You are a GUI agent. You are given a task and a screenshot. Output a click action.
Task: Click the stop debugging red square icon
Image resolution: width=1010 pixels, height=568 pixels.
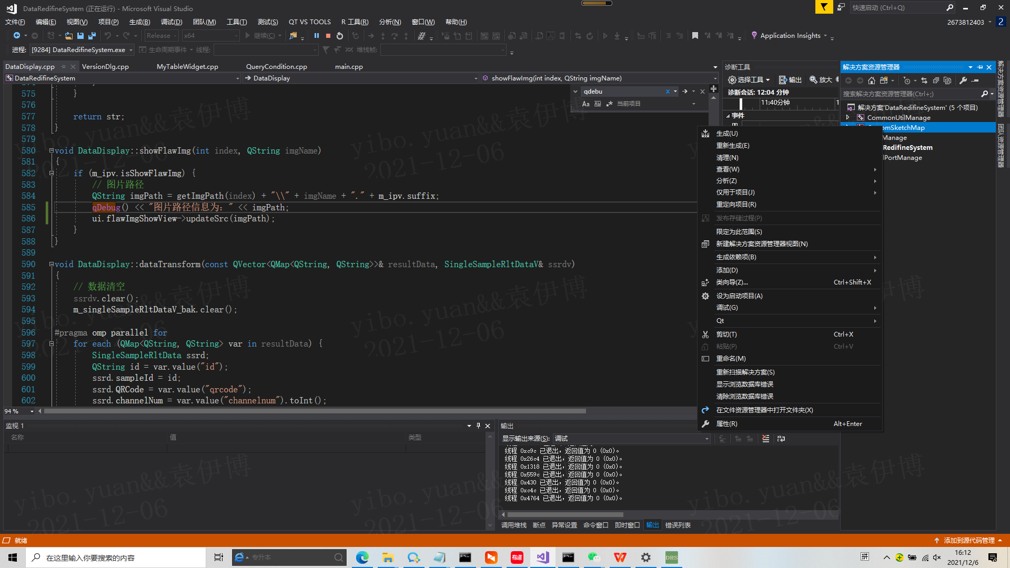pos(328,35)
